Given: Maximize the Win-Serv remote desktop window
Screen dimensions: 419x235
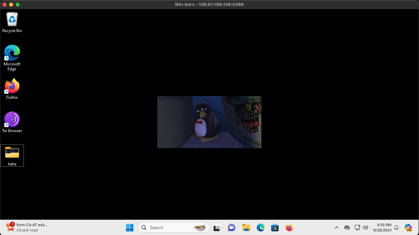Looking at the screenshot, I should click(x=18, y=5).
